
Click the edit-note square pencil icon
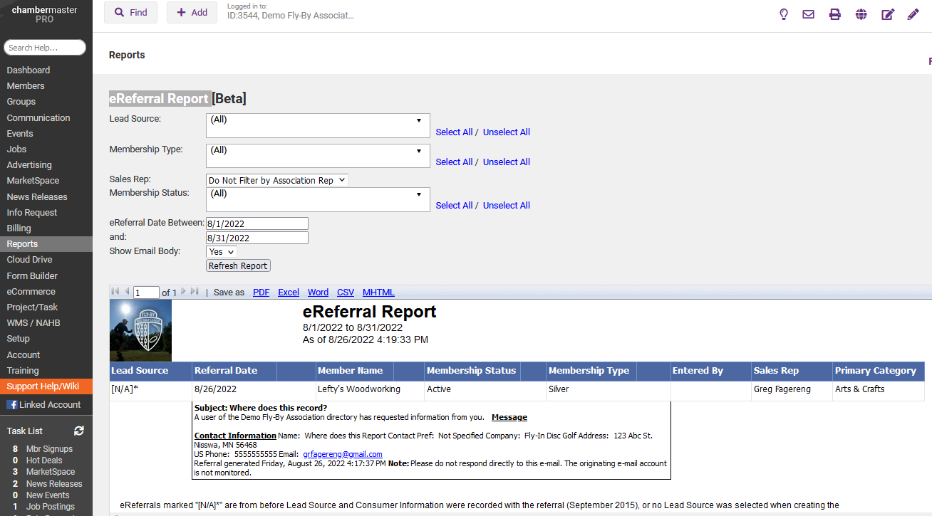tap(887, 14)
